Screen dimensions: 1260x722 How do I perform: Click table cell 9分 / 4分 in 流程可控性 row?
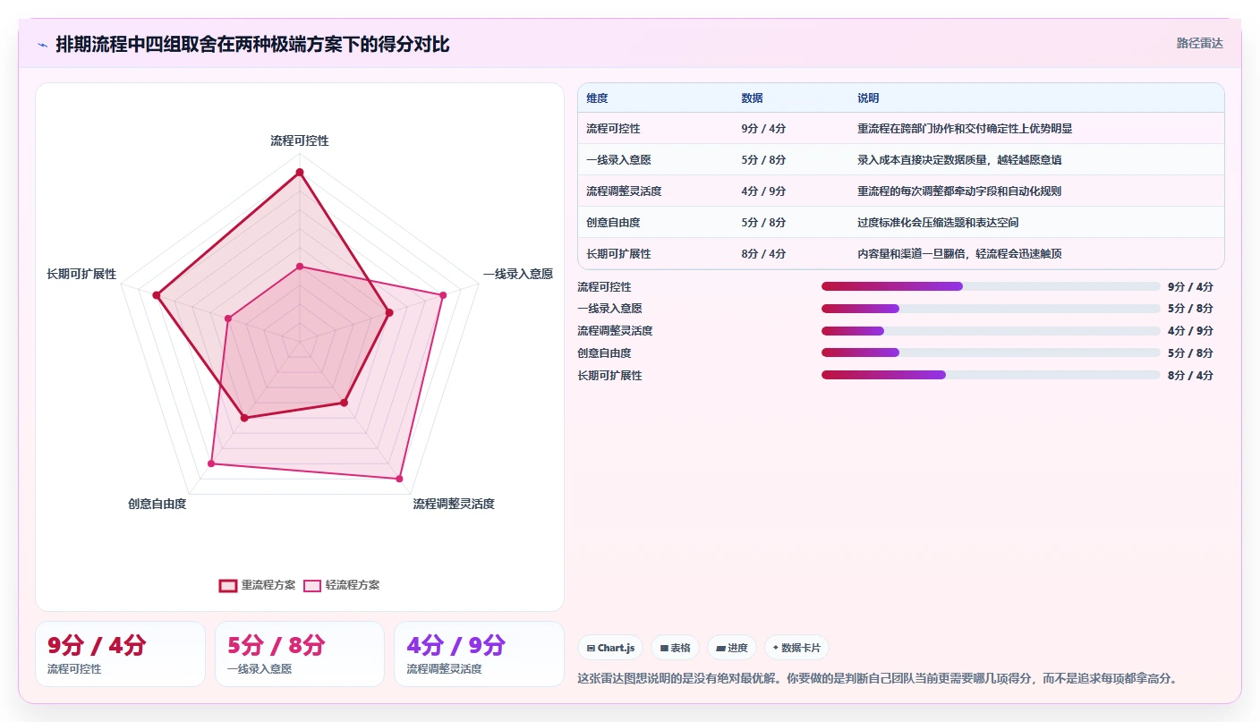tap(763, 129)
